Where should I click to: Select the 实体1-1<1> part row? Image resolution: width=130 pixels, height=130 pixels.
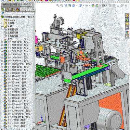(x=17, y=101)
